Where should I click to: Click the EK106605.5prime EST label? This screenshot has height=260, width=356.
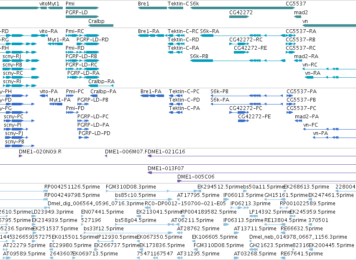215,237
